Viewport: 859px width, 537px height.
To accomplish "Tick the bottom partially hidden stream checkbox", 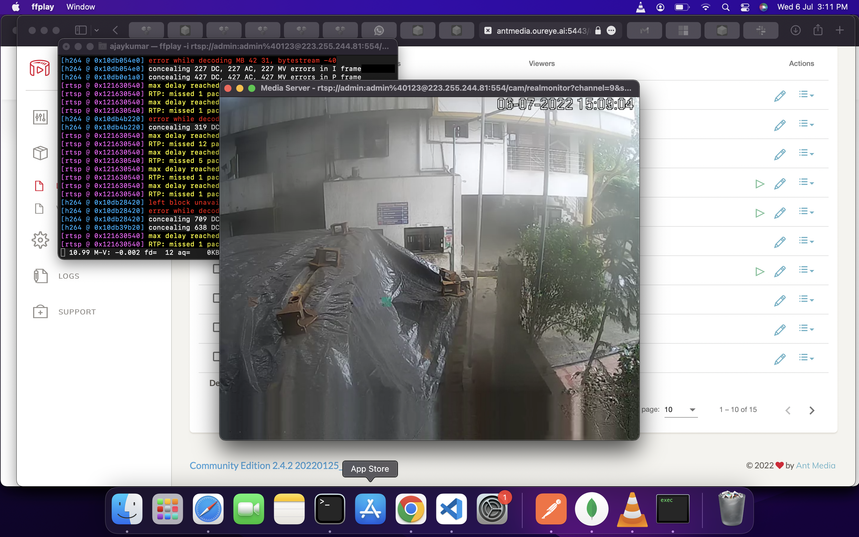I will pyautogui.click(x=216, y=356).
